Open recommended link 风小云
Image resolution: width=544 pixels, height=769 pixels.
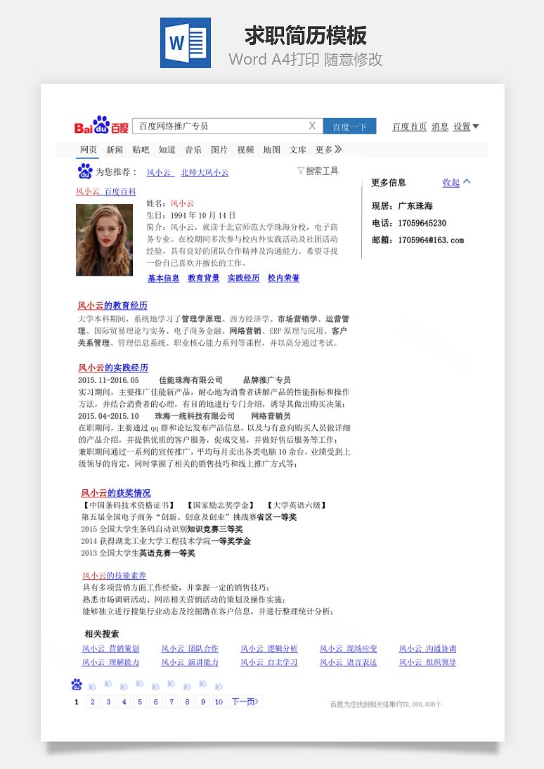tap(159, 173)
